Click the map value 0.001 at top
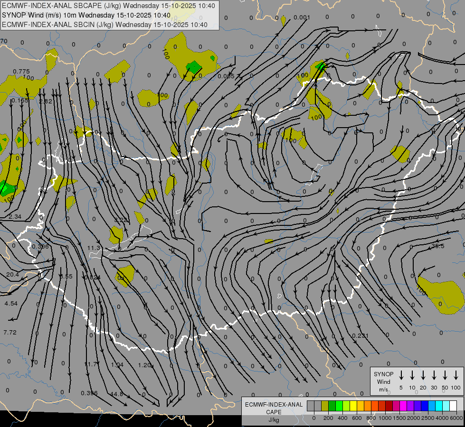This screenshot has height=427, width=465. point(302,18)
